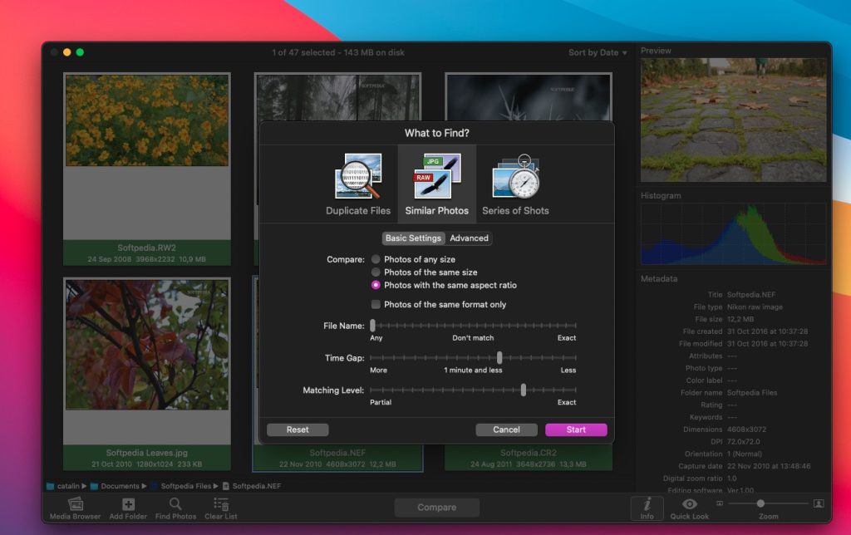This screenshot has height=535, width=851.
Task: Open Quick Look eye icon
Action: click(x=689, y=504)
